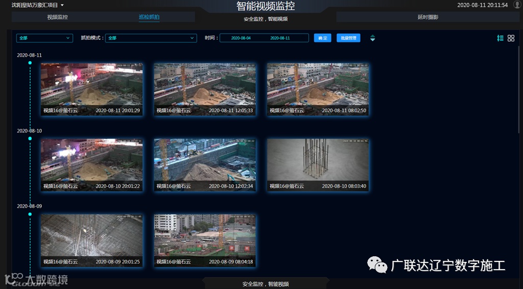Click the 2020-08-10 date group label
This screenshot has width=523, height=289.
29,130
